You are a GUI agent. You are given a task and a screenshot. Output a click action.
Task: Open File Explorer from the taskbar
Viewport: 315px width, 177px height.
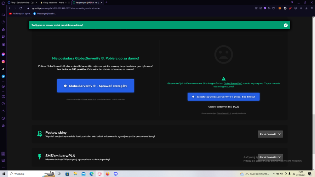(x=75, y=174)
